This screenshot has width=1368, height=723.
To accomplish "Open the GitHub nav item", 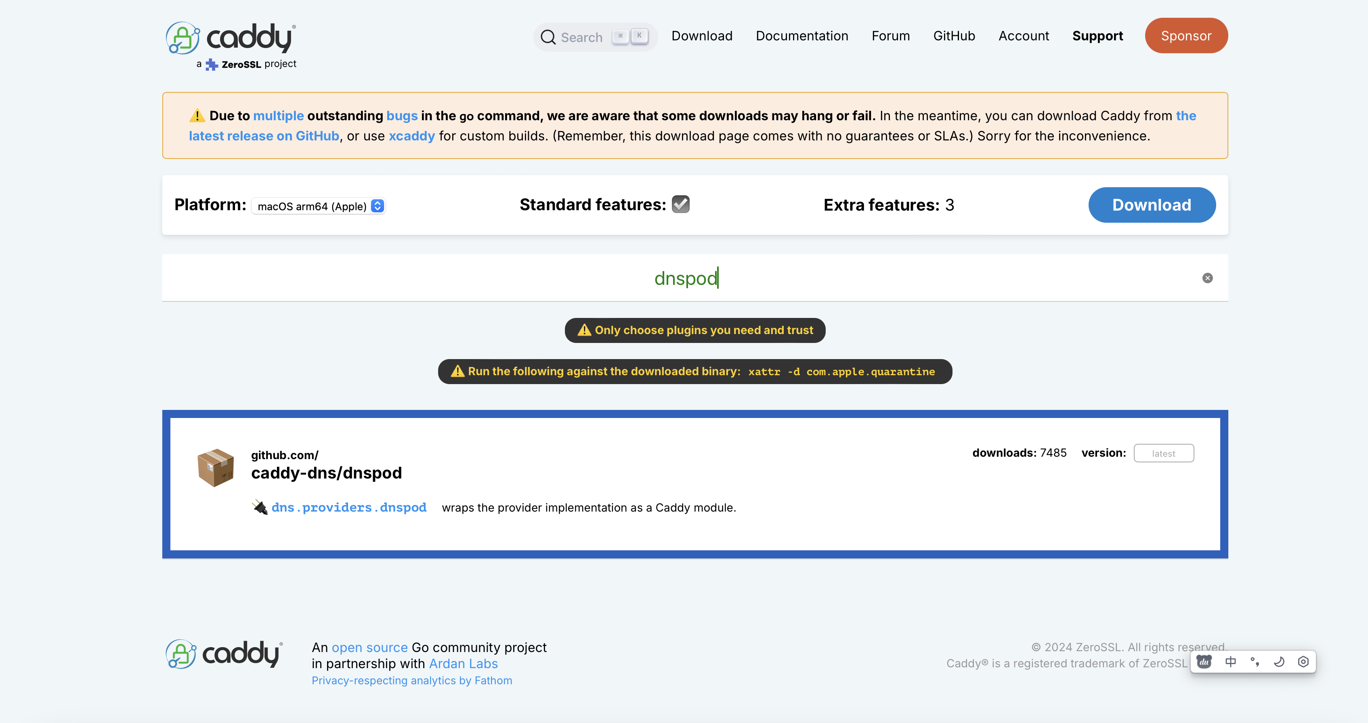I will tap(954, 36).
